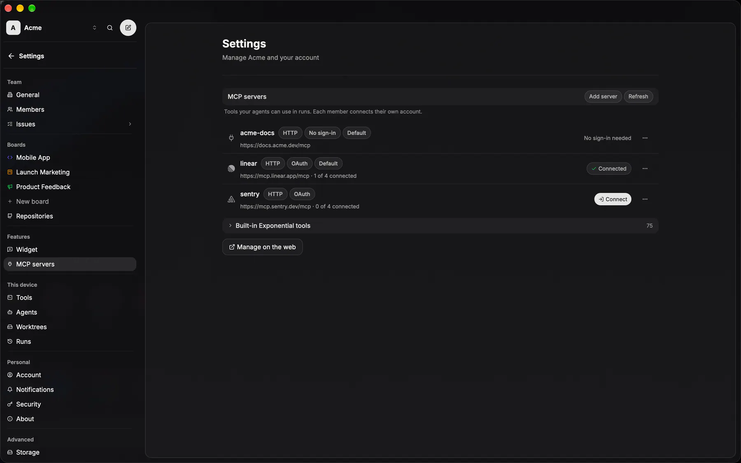The height and width of the screenshot is (463, 741).
Task: Click the linear Connected status button
Action: pyautogui.click(x=608, y=169)
